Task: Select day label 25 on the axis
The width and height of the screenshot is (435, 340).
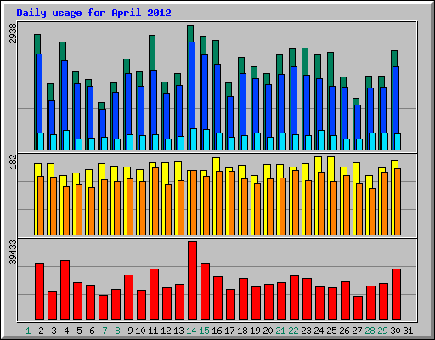Action: [x=331, y=331]
